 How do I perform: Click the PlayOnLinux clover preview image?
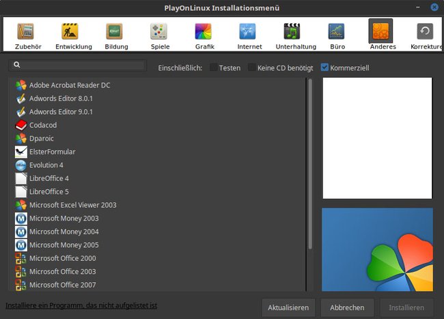coord(378,249)
